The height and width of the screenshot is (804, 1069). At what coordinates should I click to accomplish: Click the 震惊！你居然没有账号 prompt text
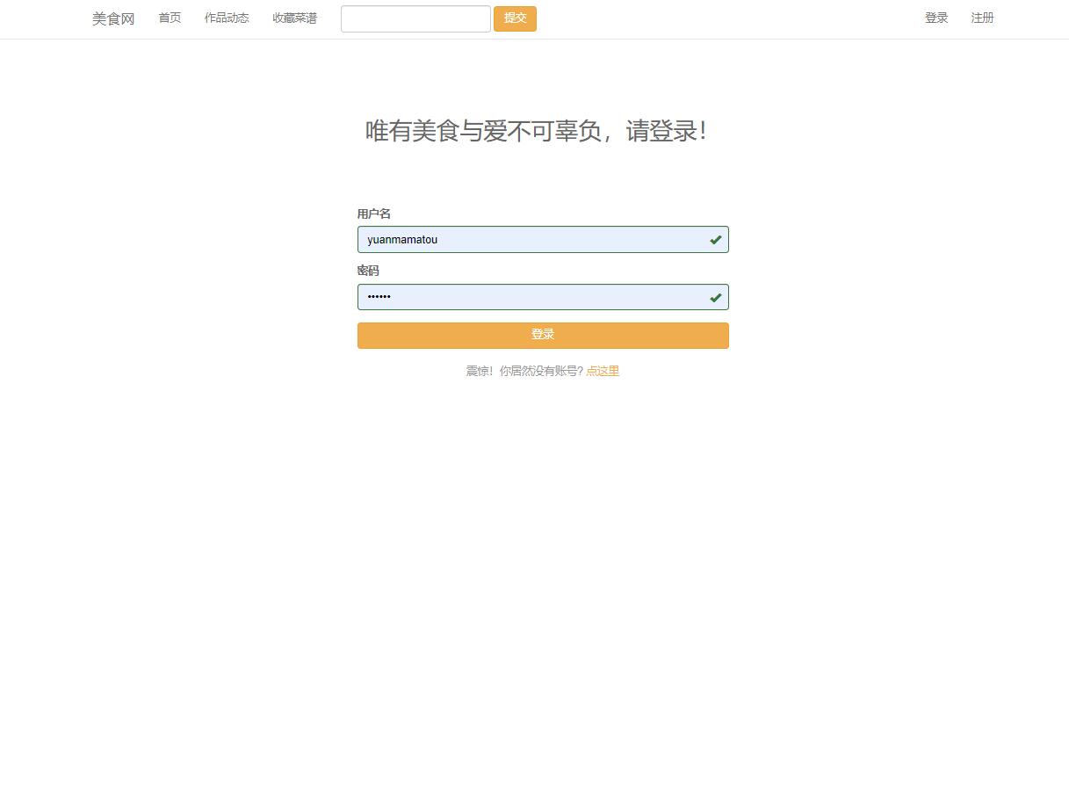click(524, 370)
